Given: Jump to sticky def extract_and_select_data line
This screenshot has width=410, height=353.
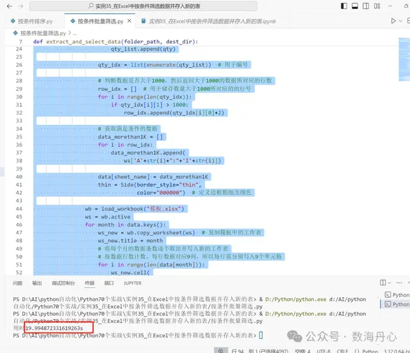Looking at the screenshot, I should pos(115,42).
